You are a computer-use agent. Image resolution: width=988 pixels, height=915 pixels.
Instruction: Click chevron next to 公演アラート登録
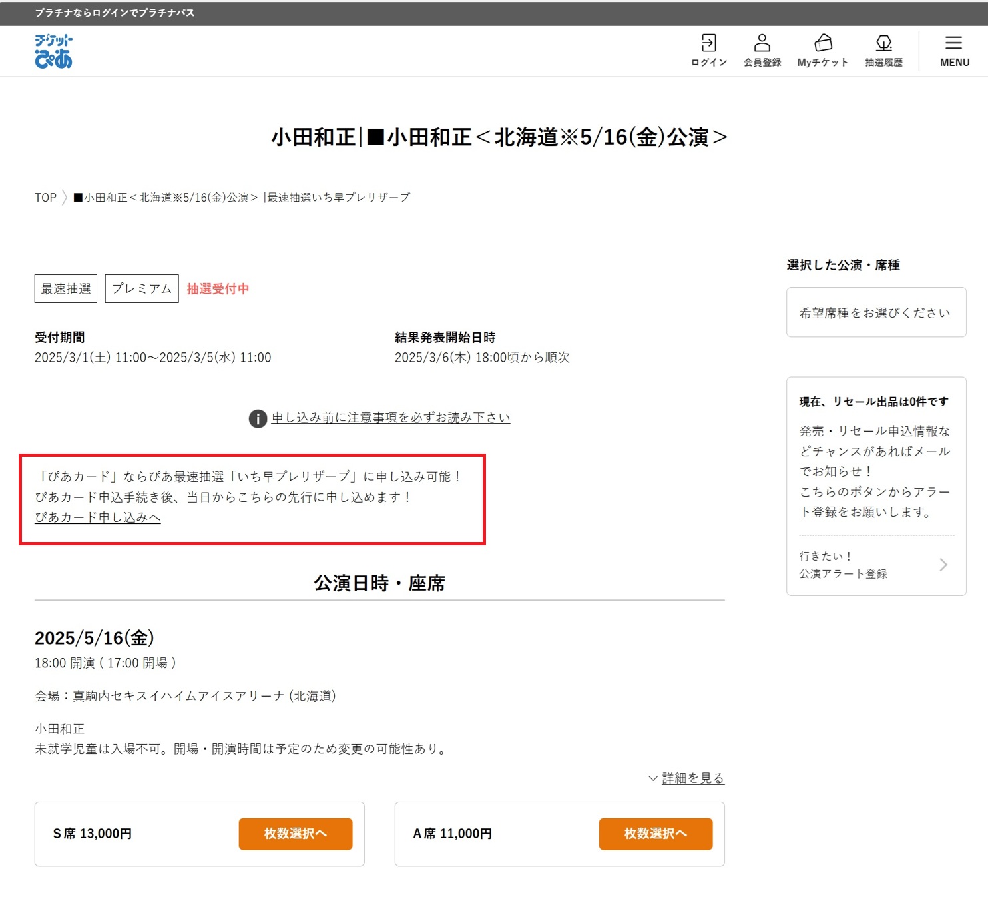pos(943,565)
